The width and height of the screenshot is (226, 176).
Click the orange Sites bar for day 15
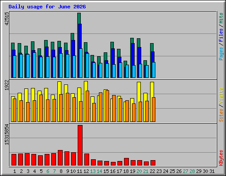tap(107, 106)
